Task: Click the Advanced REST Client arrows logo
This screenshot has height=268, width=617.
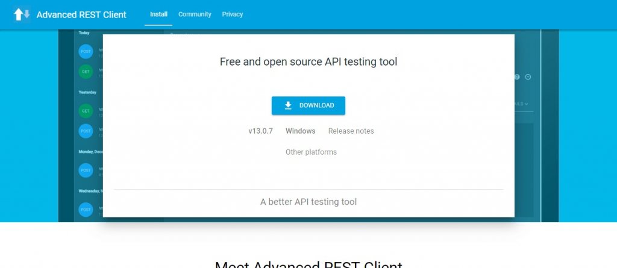Action: tap(22, 14)
